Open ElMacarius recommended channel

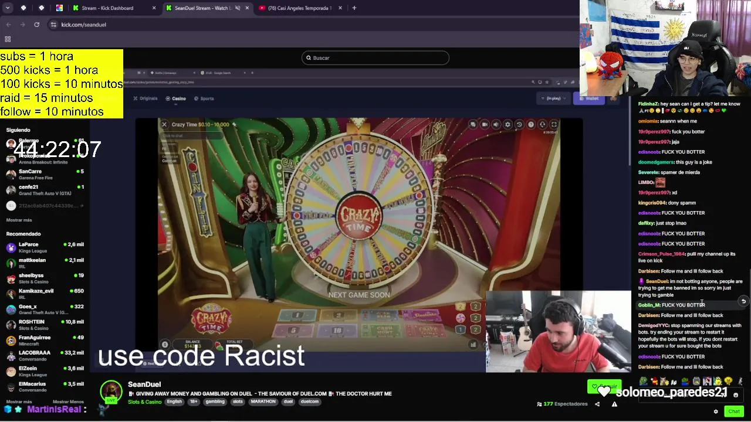[46, 387]
